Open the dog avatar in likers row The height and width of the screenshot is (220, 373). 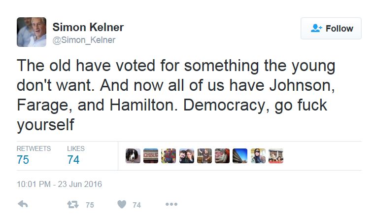(x=133, y=156)
